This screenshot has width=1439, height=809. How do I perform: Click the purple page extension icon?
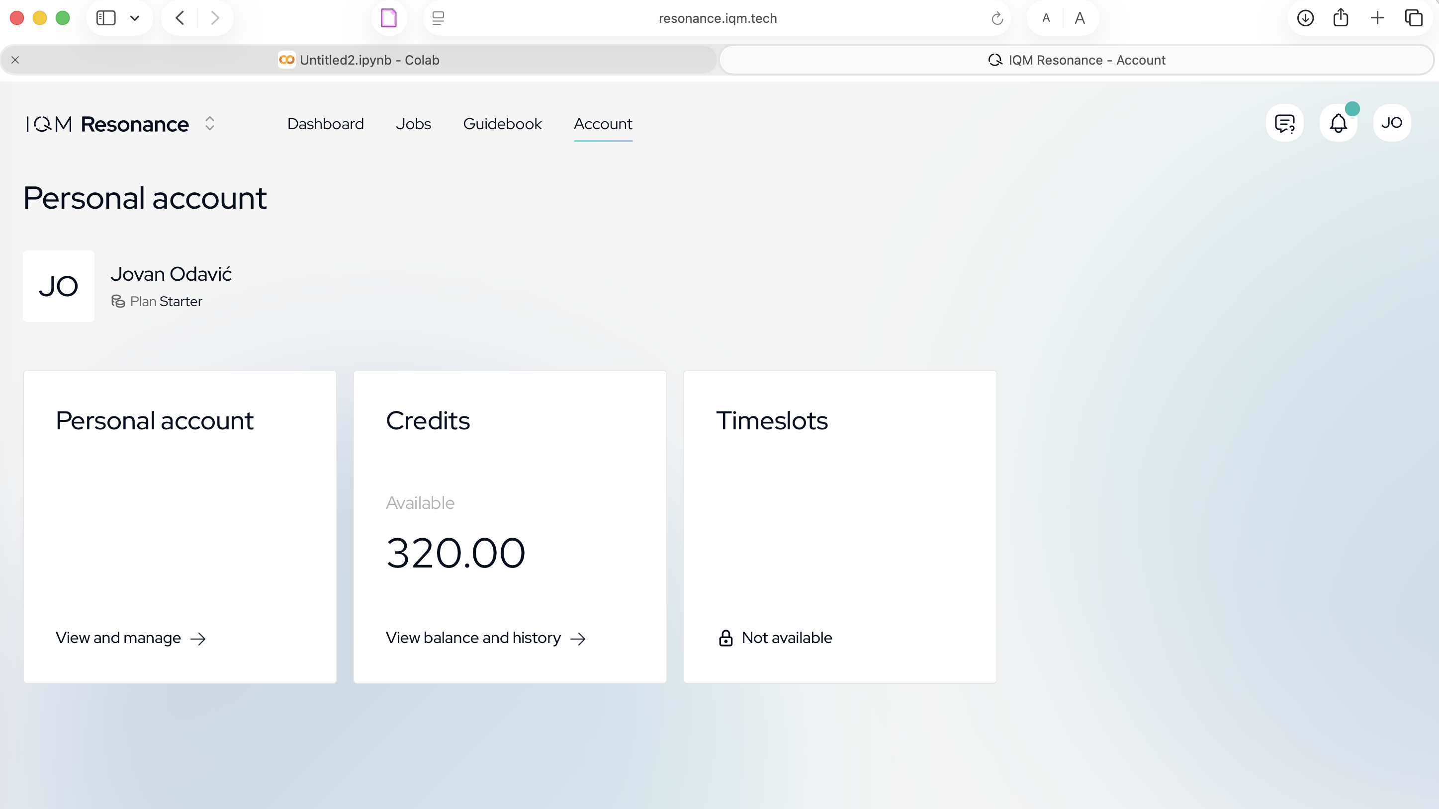coord(389,18)
